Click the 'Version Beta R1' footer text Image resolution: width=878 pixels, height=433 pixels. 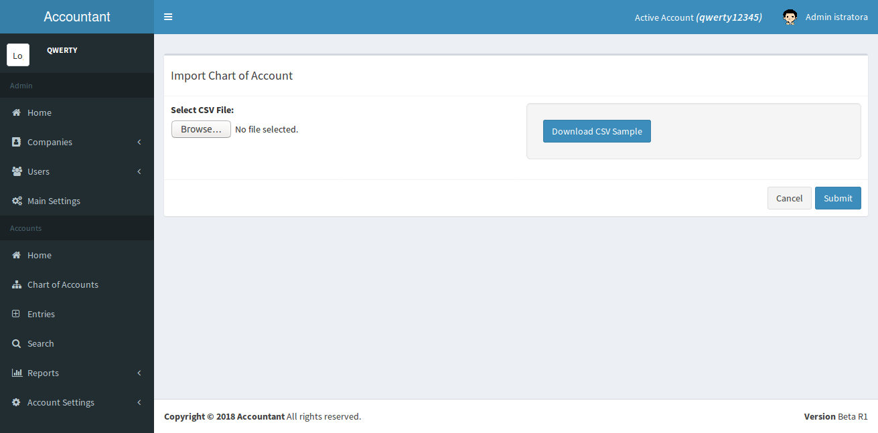pos(836,416)
